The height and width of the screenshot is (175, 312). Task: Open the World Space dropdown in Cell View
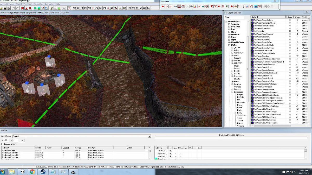pos(149,136)
